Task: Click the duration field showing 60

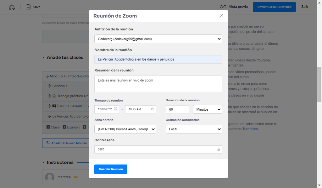Action: click(x=177, y=109)
